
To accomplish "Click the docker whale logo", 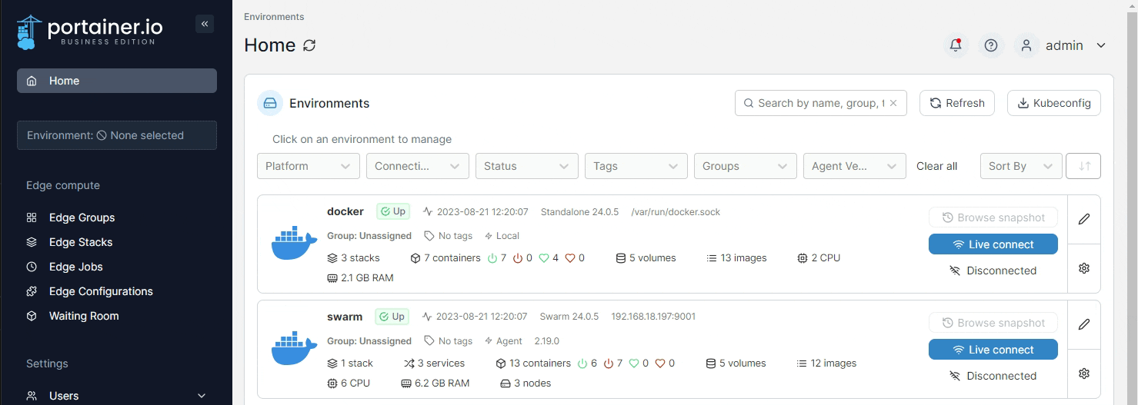I will tap(294, 244).
